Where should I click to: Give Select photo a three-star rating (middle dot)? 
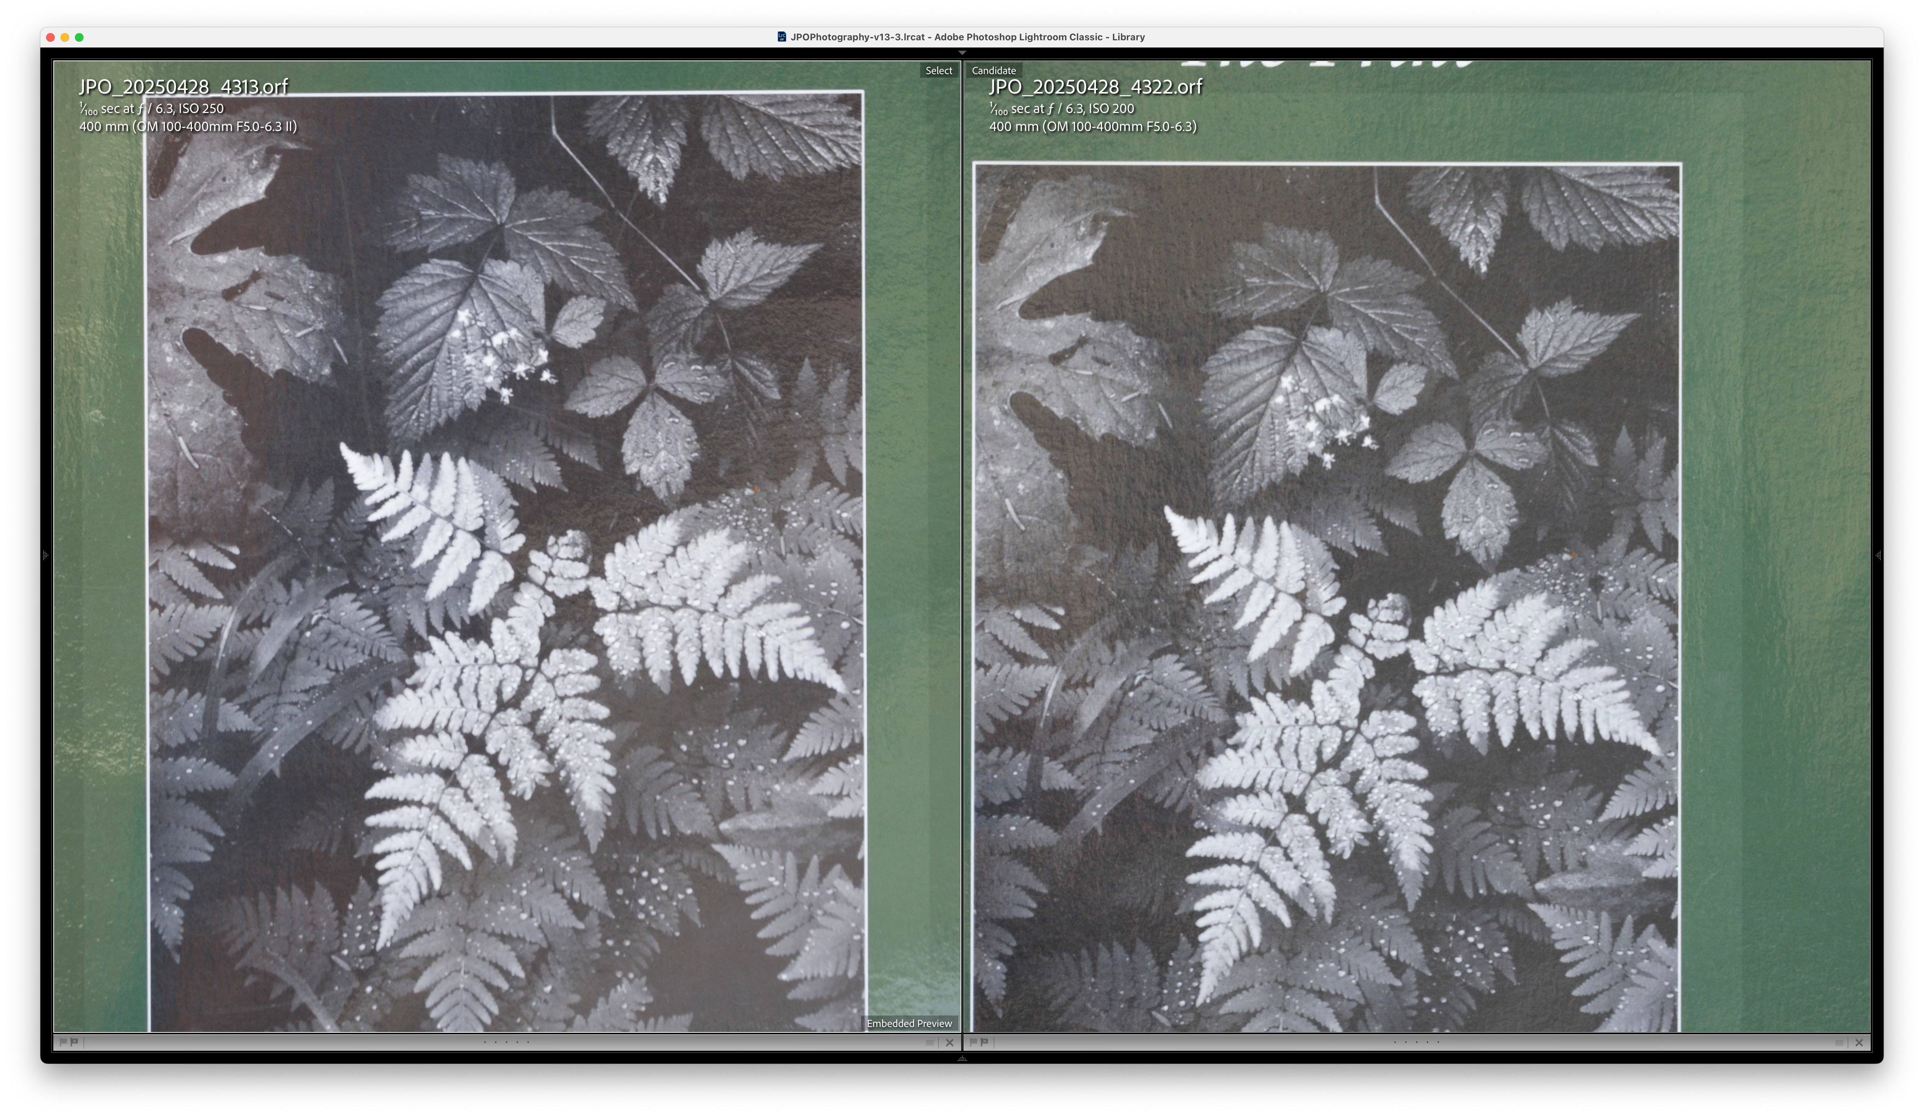tap(507, 1042)
